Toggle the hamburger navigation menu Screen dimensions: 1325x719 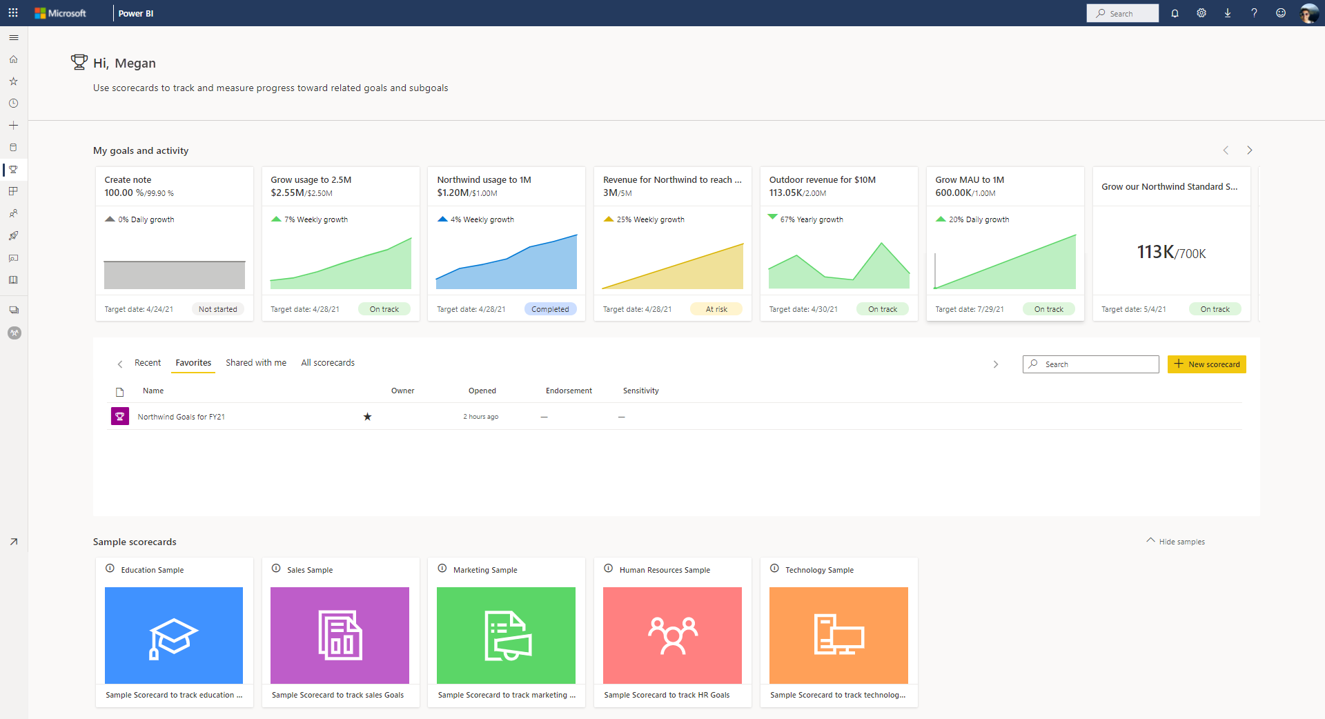point(14,38)
